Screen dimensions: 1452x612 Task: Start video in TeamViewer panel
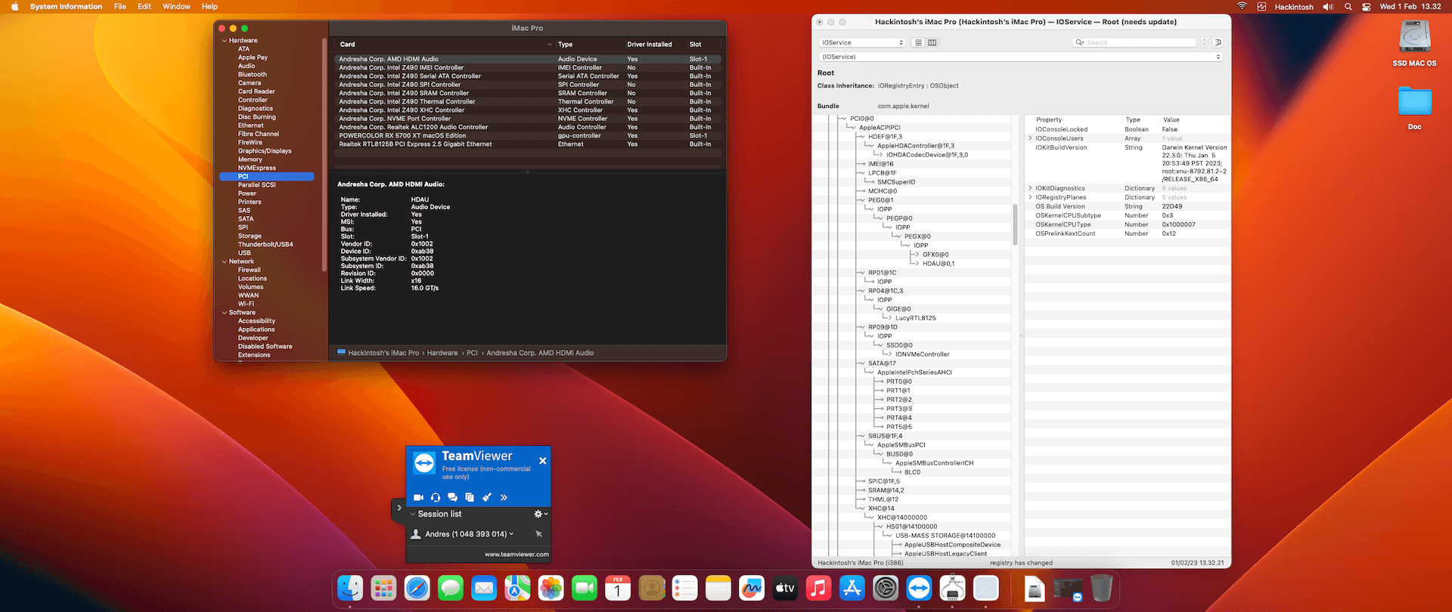418,497
